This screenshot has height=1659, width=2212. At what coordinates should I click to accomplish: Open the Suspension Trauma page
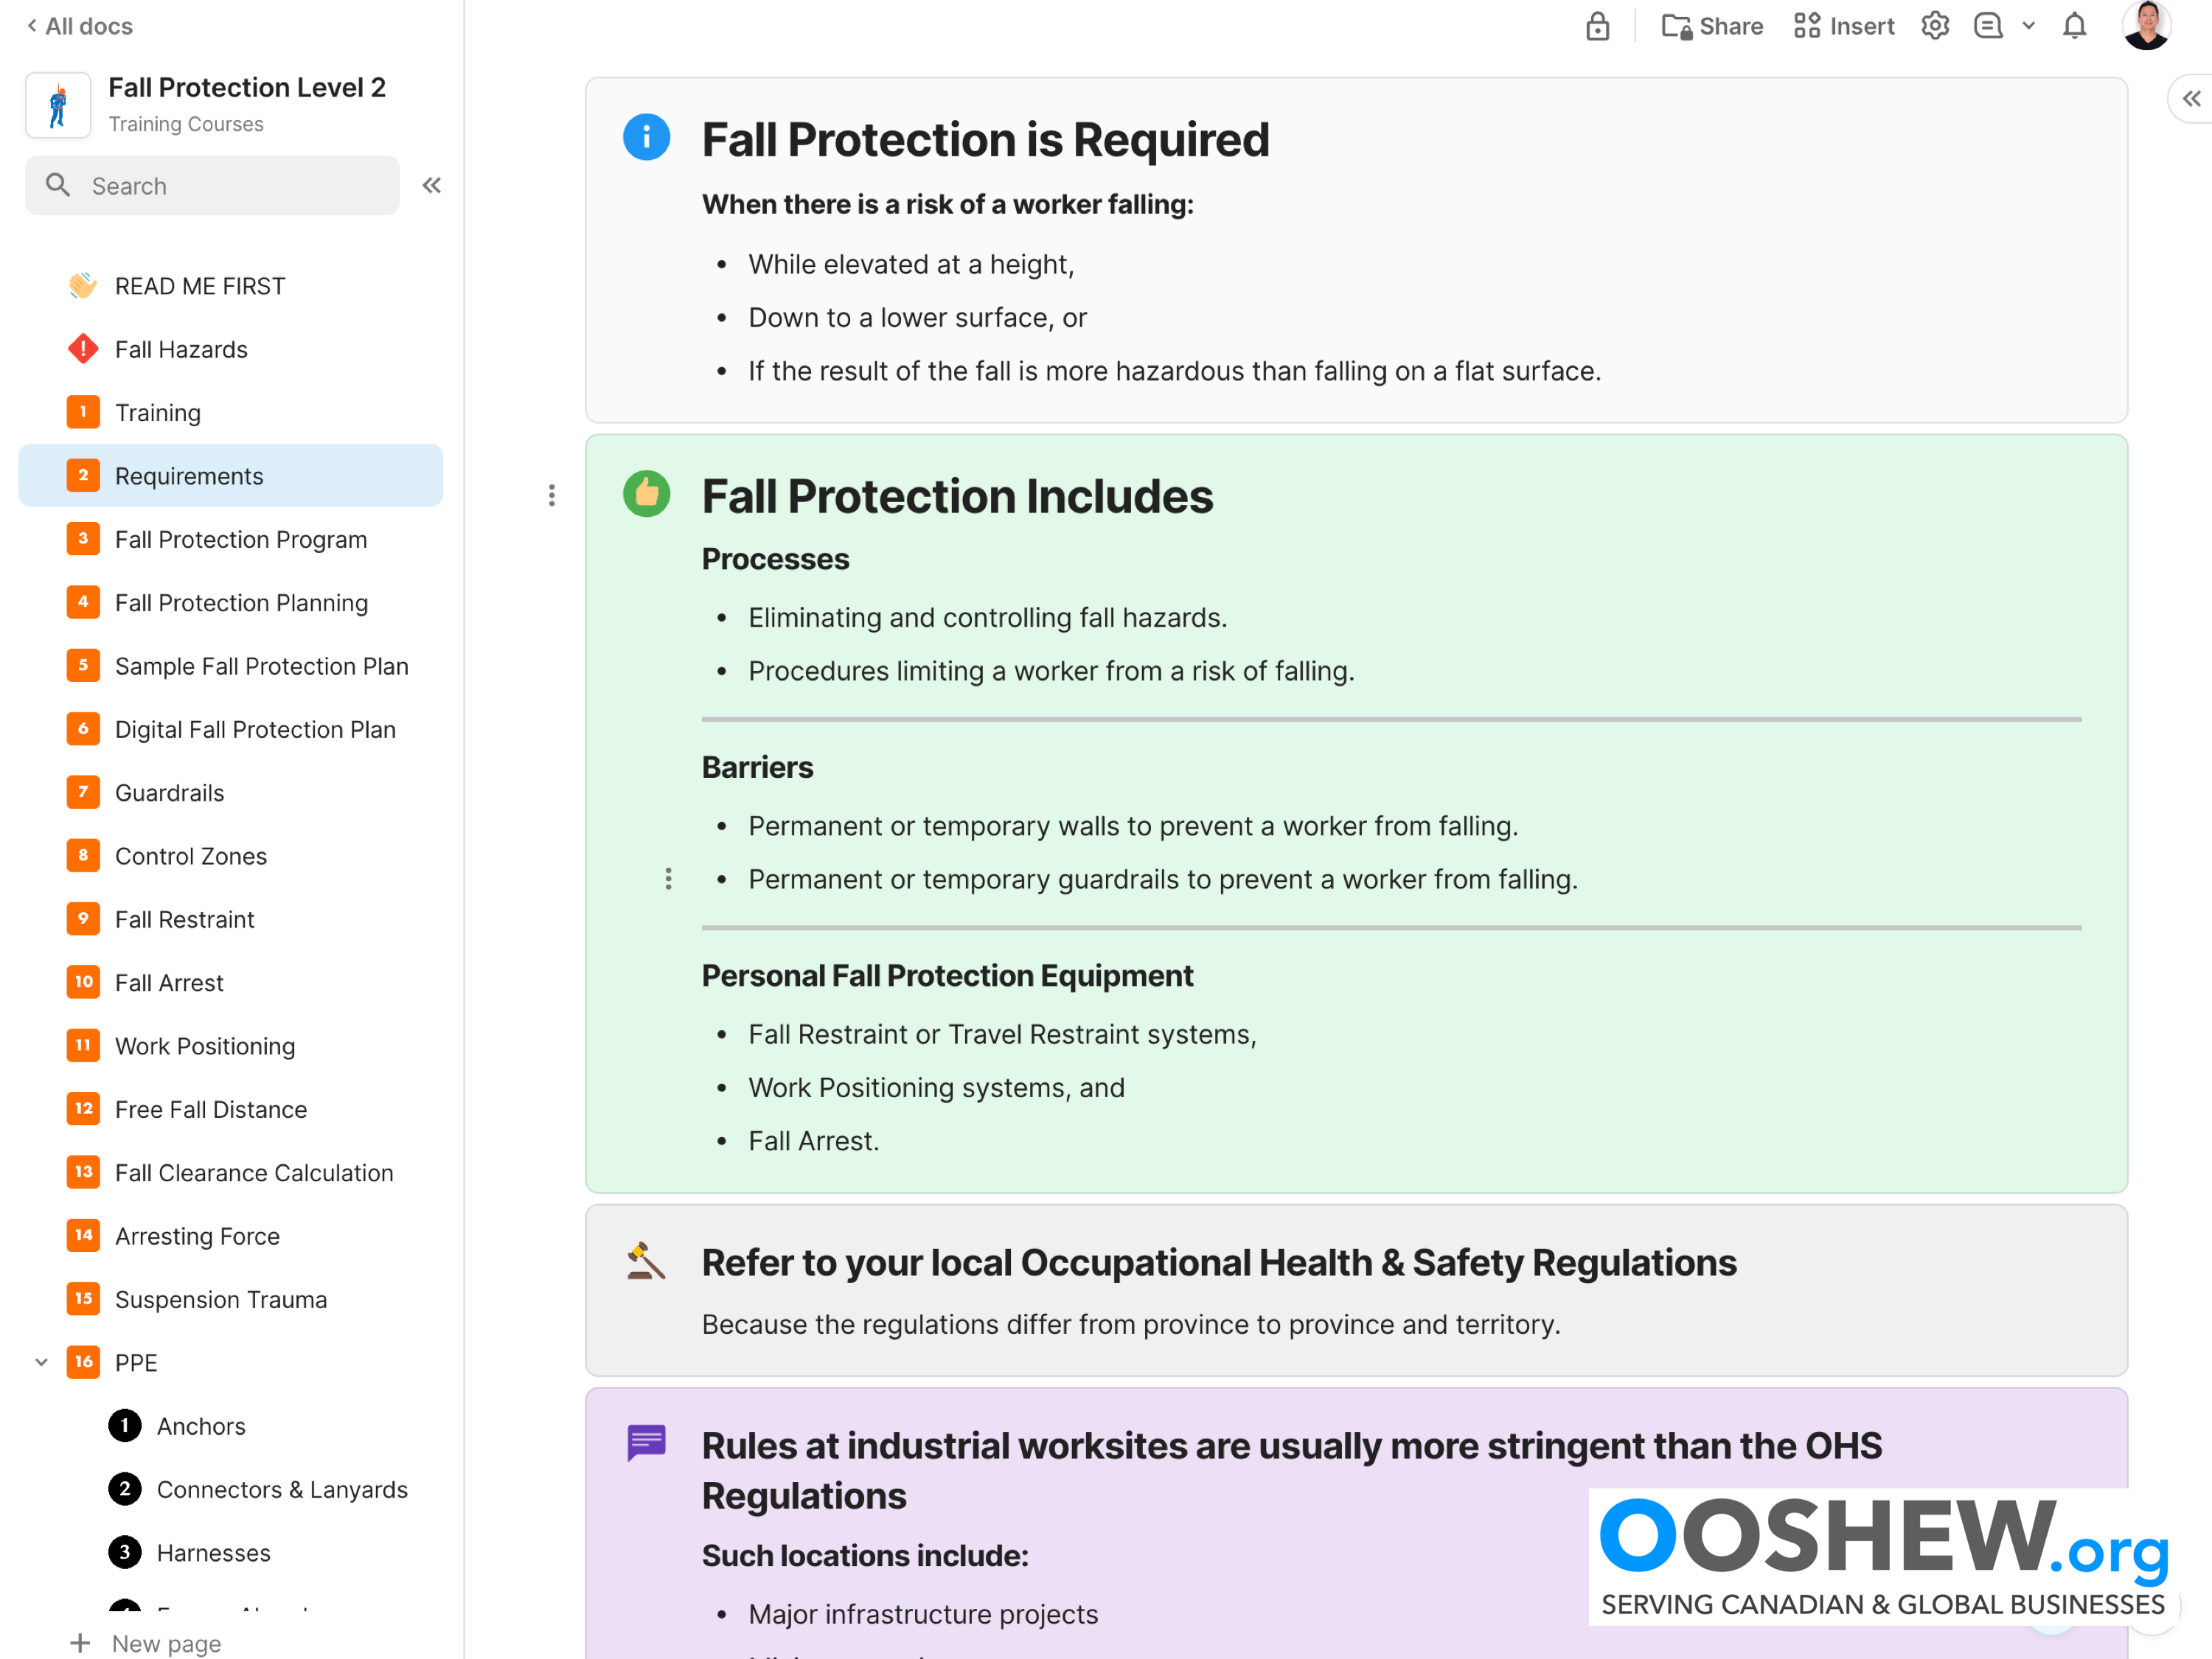click(x=221, y=1299)
